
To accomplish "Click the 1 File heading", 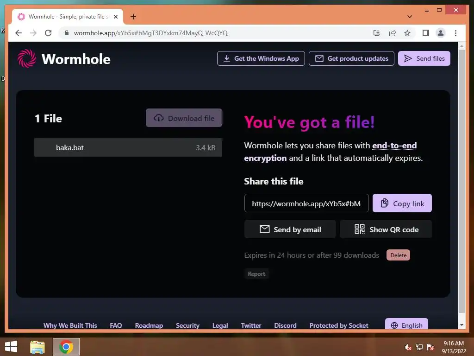I will point(48,118).
